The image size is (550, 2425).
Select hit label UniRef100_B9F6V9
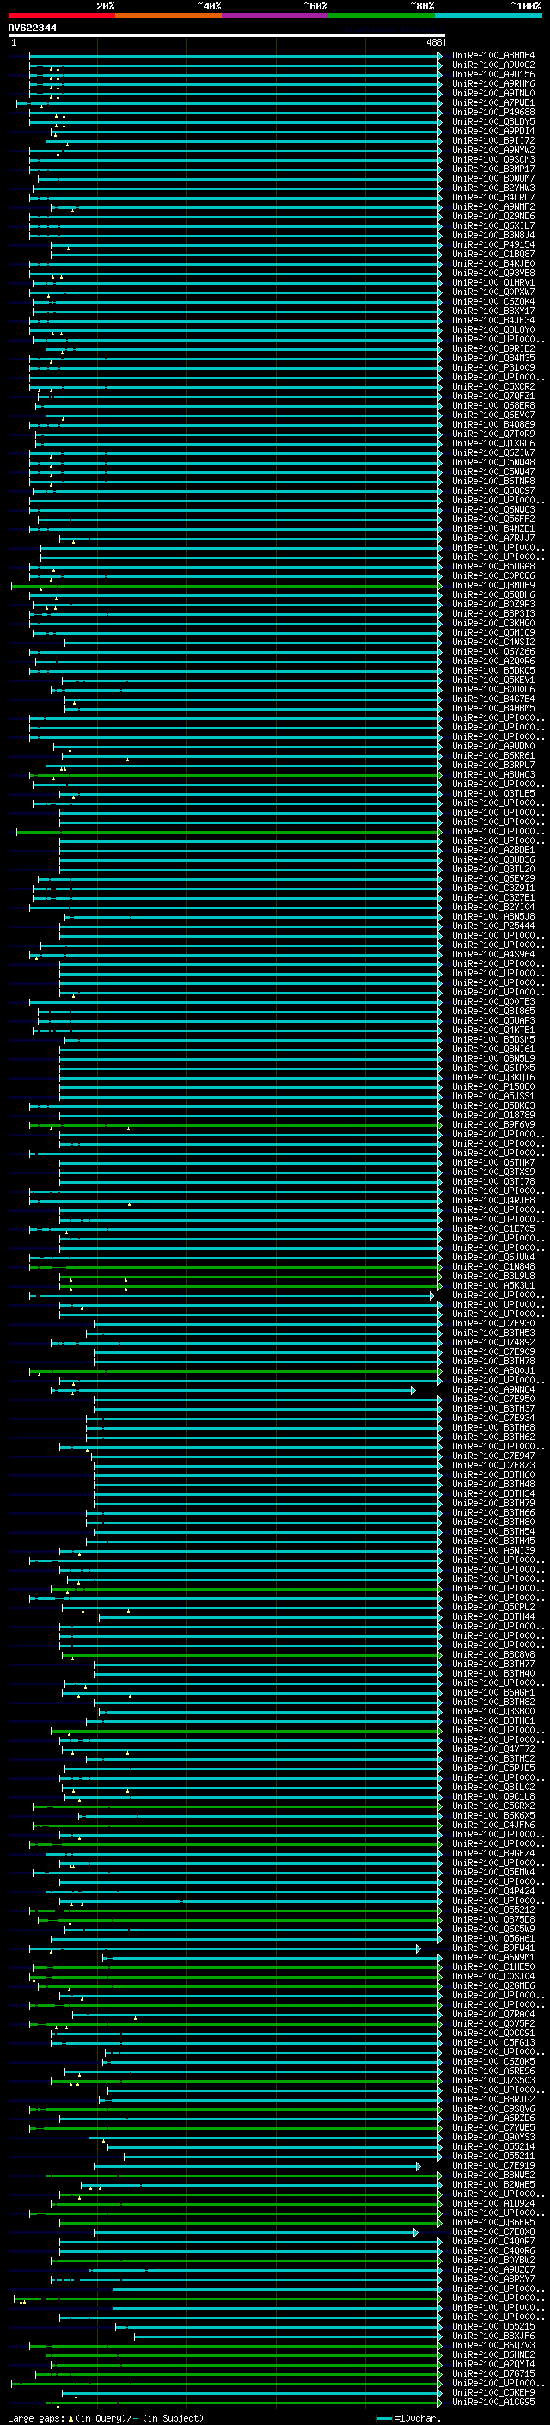(x=493, y=1125)
